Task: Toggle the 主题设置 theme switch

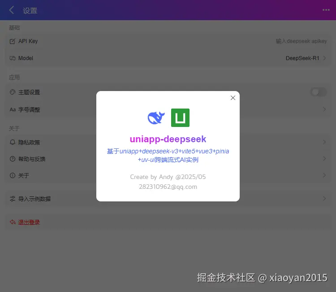Action: click(319, 92)
